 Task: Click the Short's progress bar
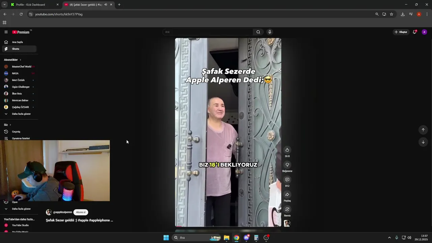point(228,226)
